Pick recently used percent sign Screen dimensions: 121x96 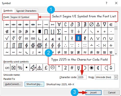click(20, 68)
